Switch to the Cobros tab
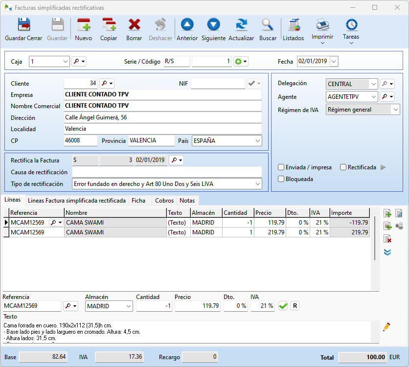 164,201
